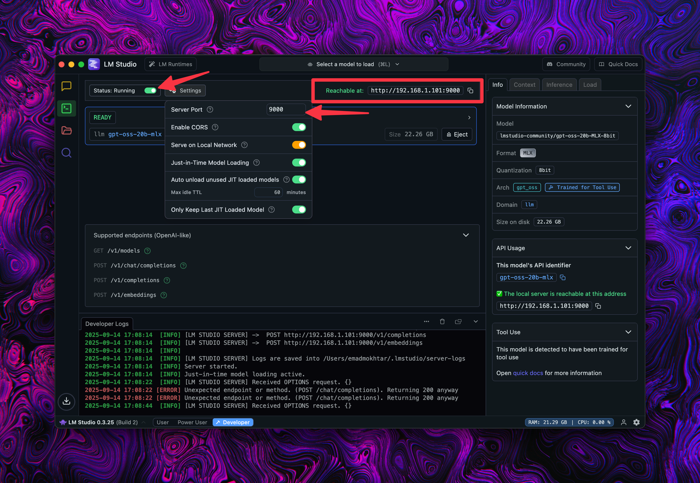Follow the quick docs link in Tool Use
The width and height of the screenshot is (700, 483).
(x=528, y=373)
